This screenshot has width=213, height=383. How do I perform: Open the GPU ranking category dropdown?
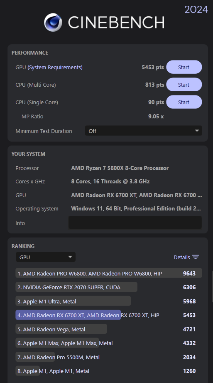pyautogui.click(x=46, y=257)
